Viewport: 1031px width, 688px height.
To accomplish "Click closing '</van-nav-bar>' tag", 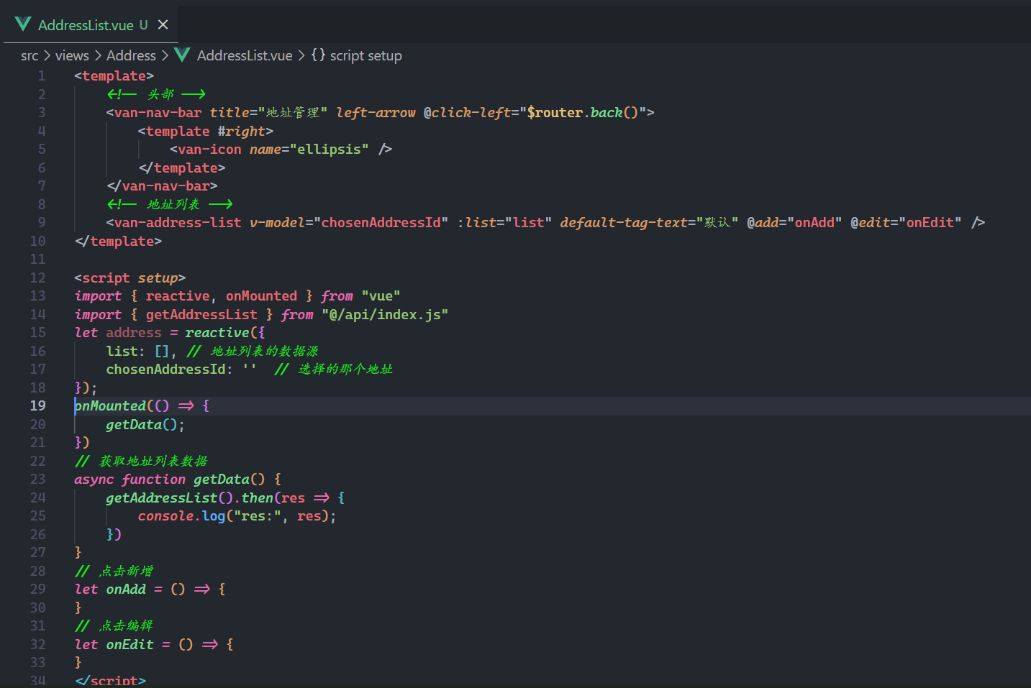I will coord(162,186).
